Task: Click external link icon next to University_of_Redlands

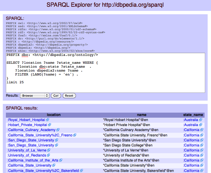Action: tap(48, 155)
